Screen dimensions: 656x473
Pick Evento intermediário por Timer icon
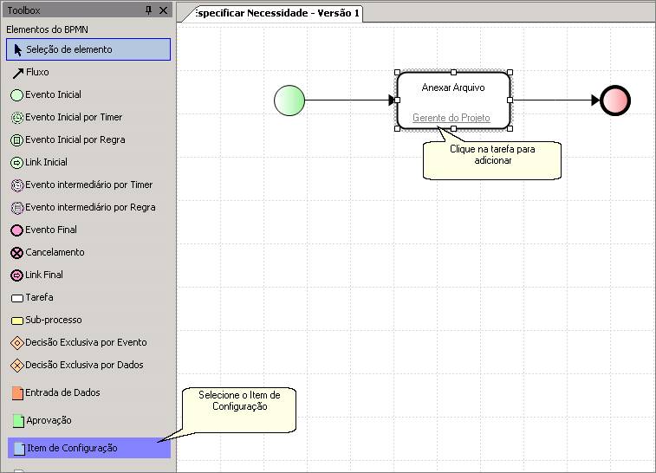(x=16, y=185)
